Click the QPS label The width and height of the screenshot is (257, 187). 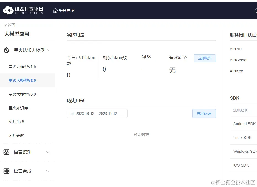coord(146,57)
